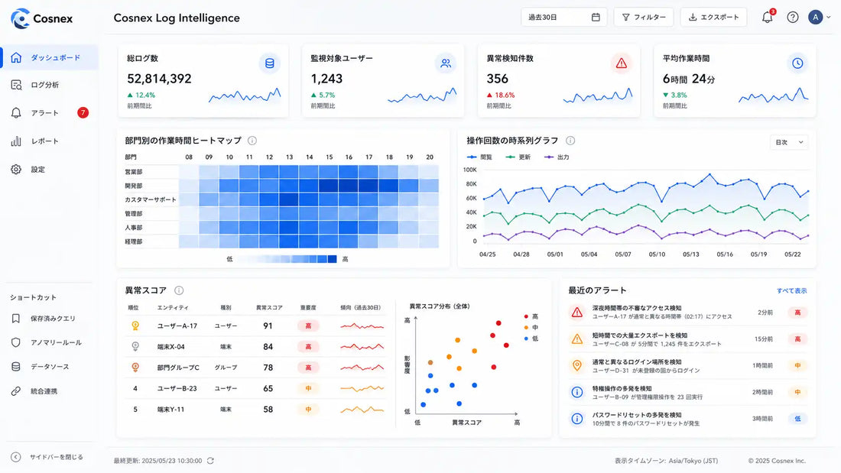Open 設定 in the sidebar
Screen dimensions: 841x473
[50, 170]
